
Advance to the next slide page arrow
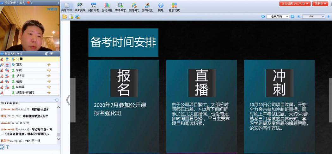[329, 16]
